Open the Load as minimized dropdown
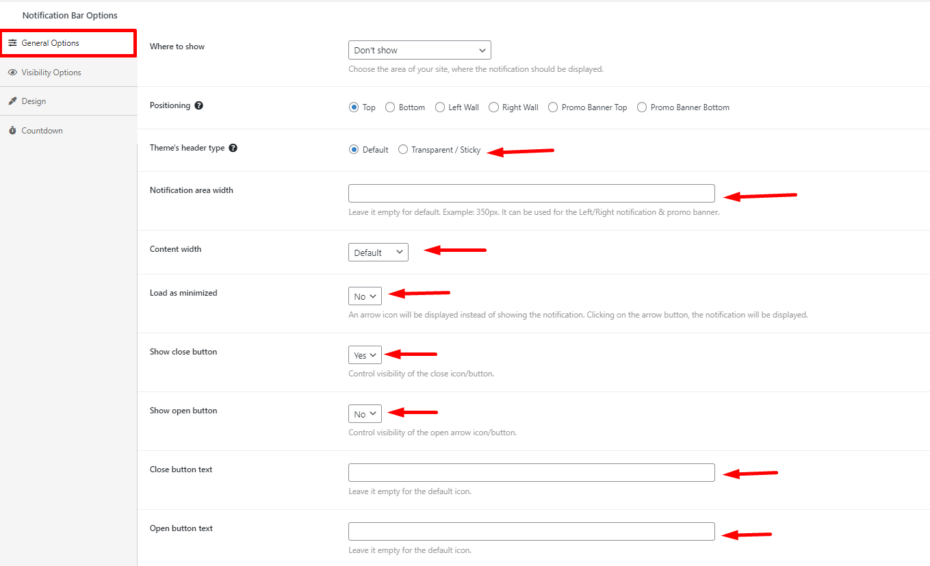The width and height of the screenshot is (930, 566). (x=365, y=296)
